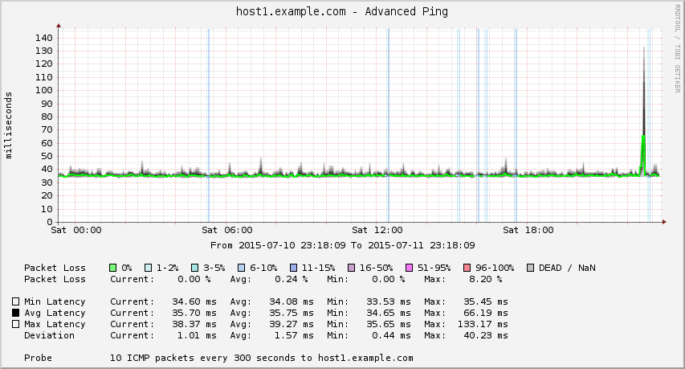Click the 11-15% packet loss swatch

[294, 268]
